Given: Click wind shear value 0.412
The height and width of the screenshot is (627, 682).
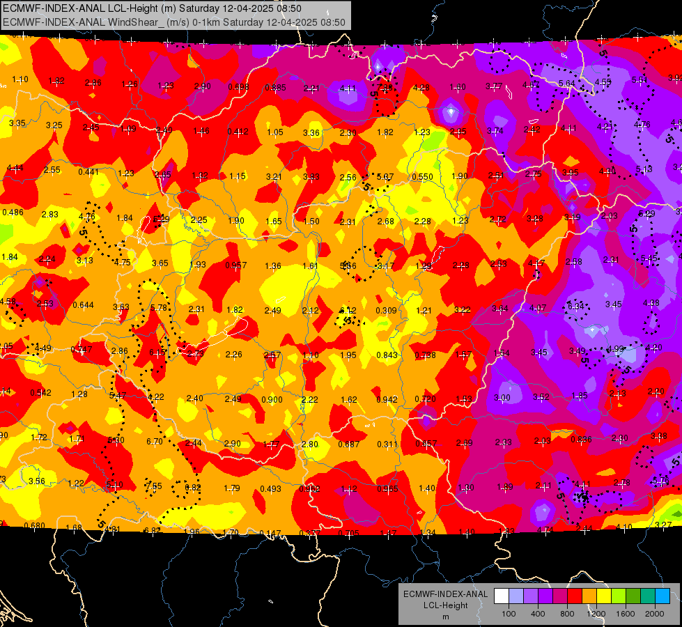Looking at the screenshot, I should [238, 132].
